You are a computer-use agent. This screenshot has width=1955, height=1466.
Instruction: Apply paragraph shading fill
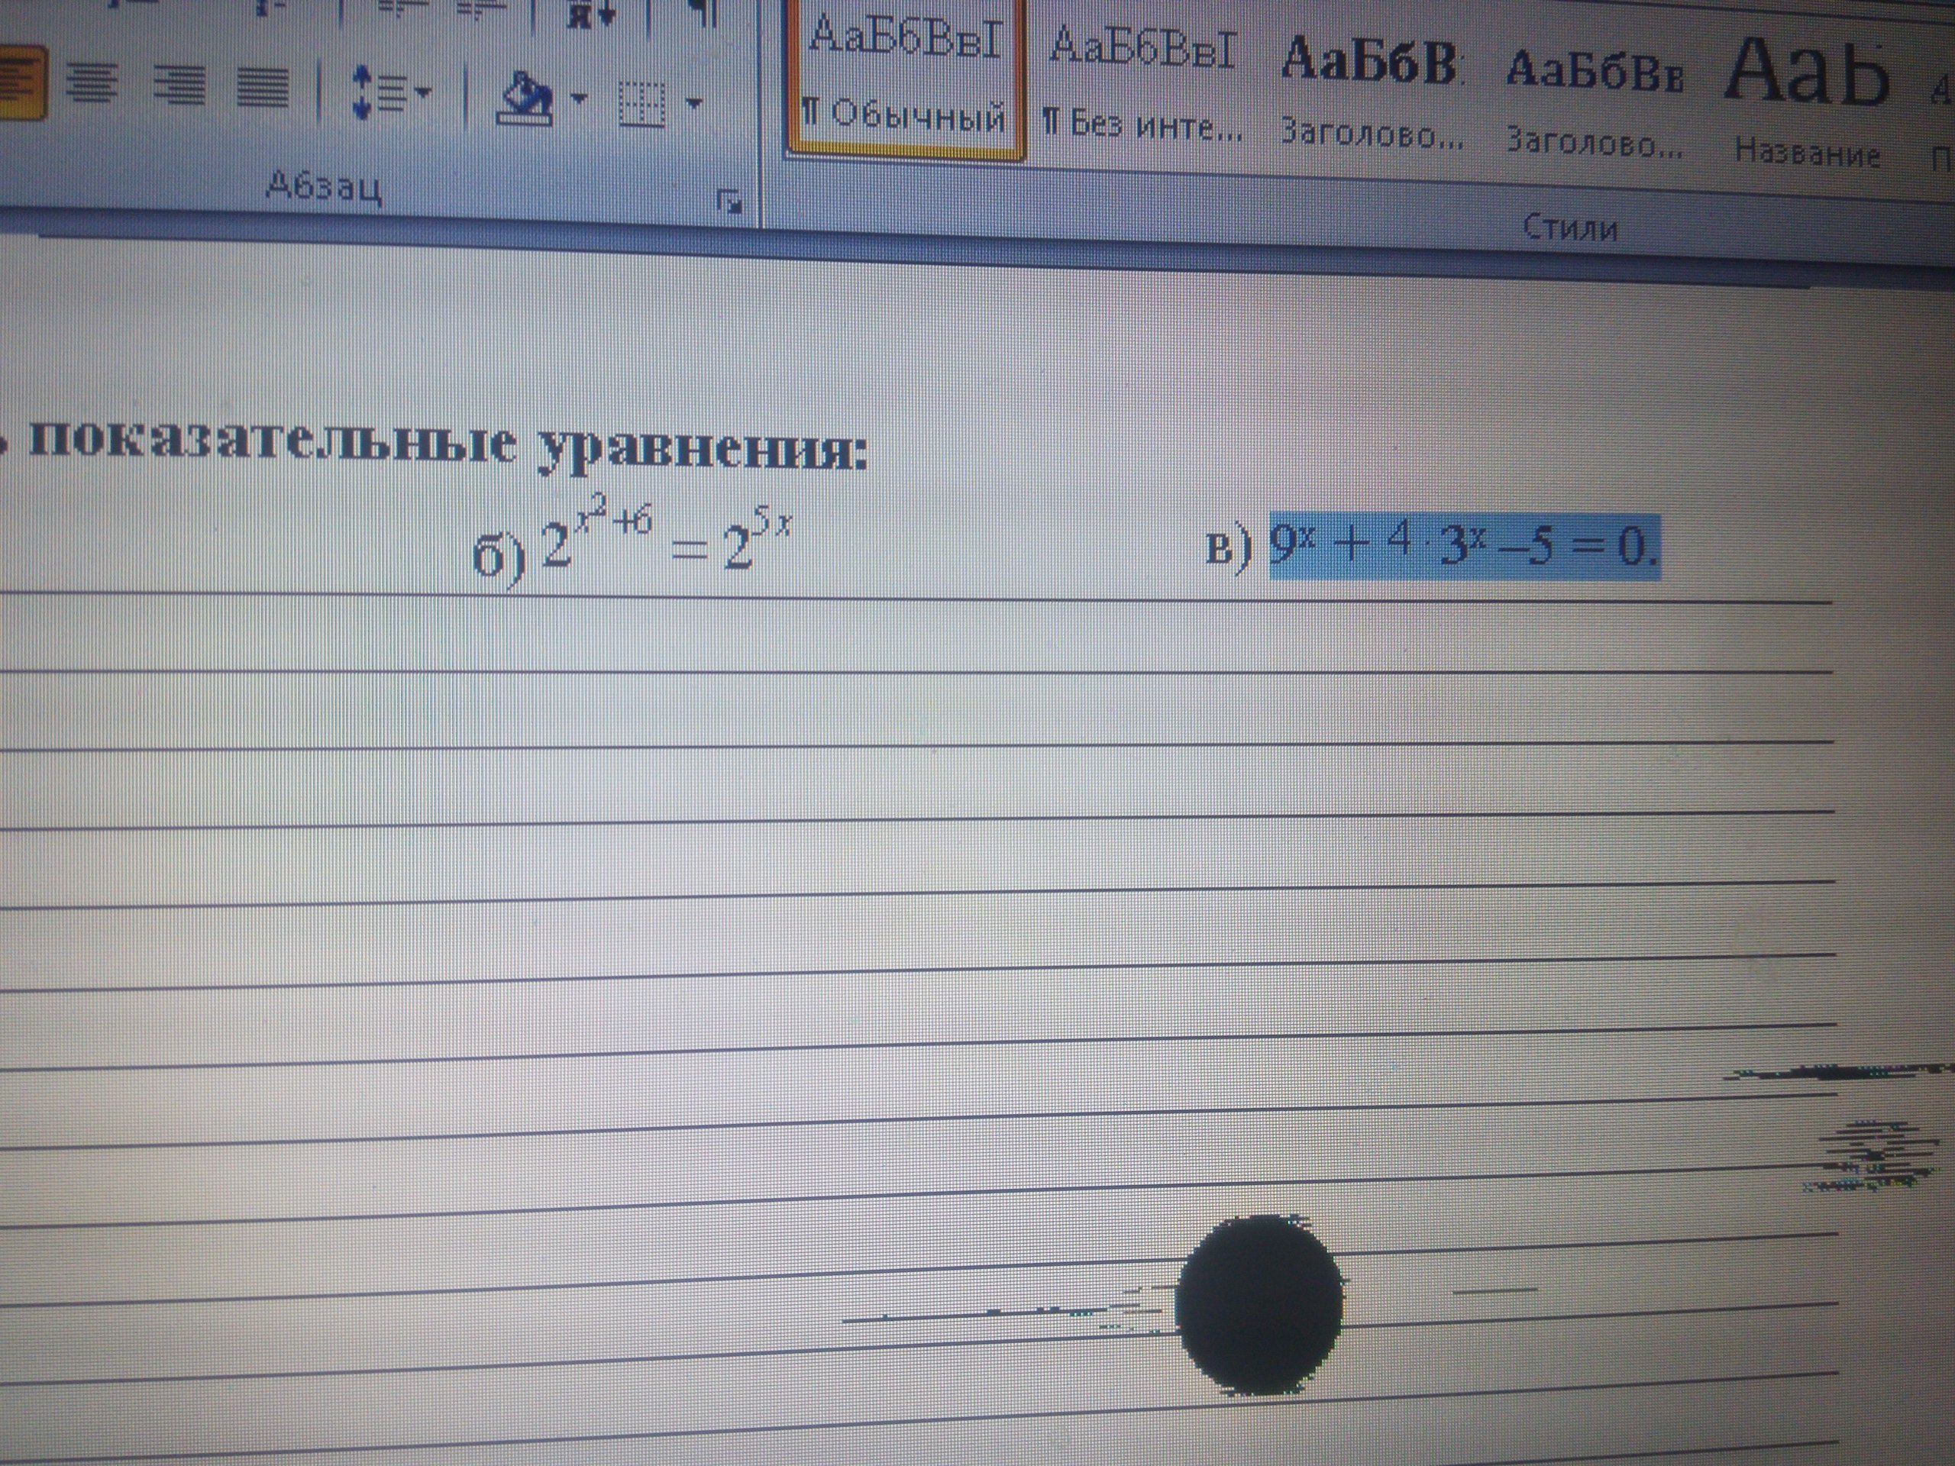coord(526,99)
